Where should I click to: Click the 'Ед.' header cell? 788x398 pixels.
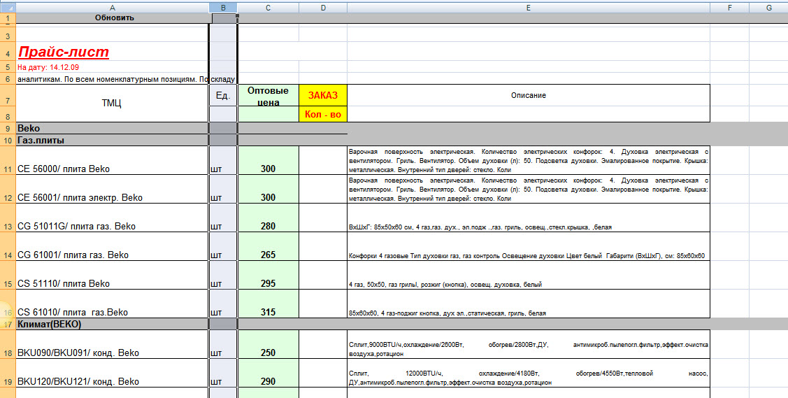[222, 96]
